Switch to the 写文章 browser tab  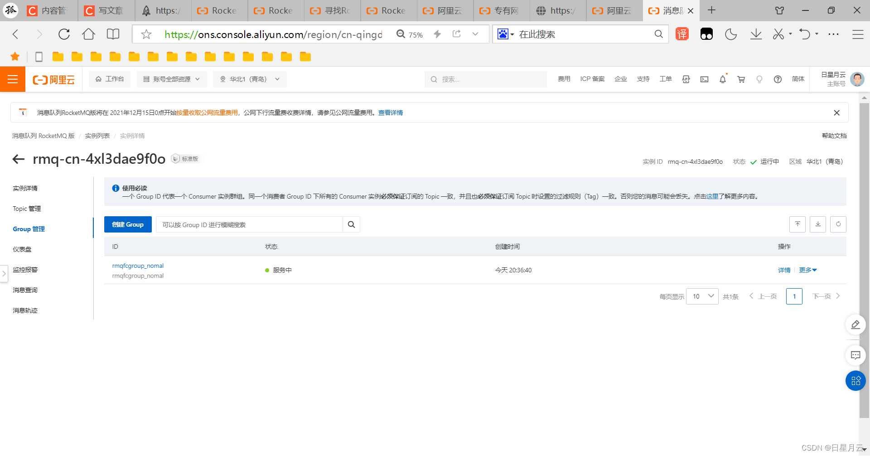coord(106,10)
